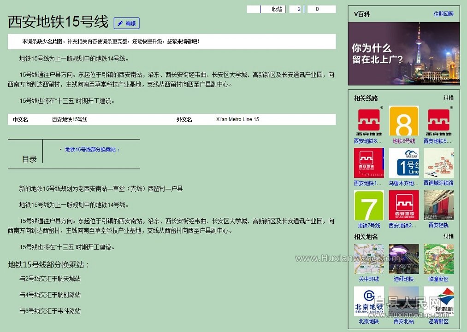Open the 地铁8号线 text link
Viewport: 467px width, 332px height.
(x=403, y=141)
